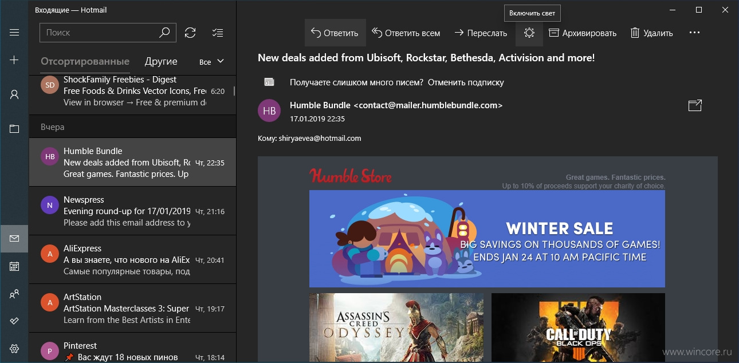The width and height of the screenshot is (739, 363).
Task: Switch to Другие tab
Action: 161,61
